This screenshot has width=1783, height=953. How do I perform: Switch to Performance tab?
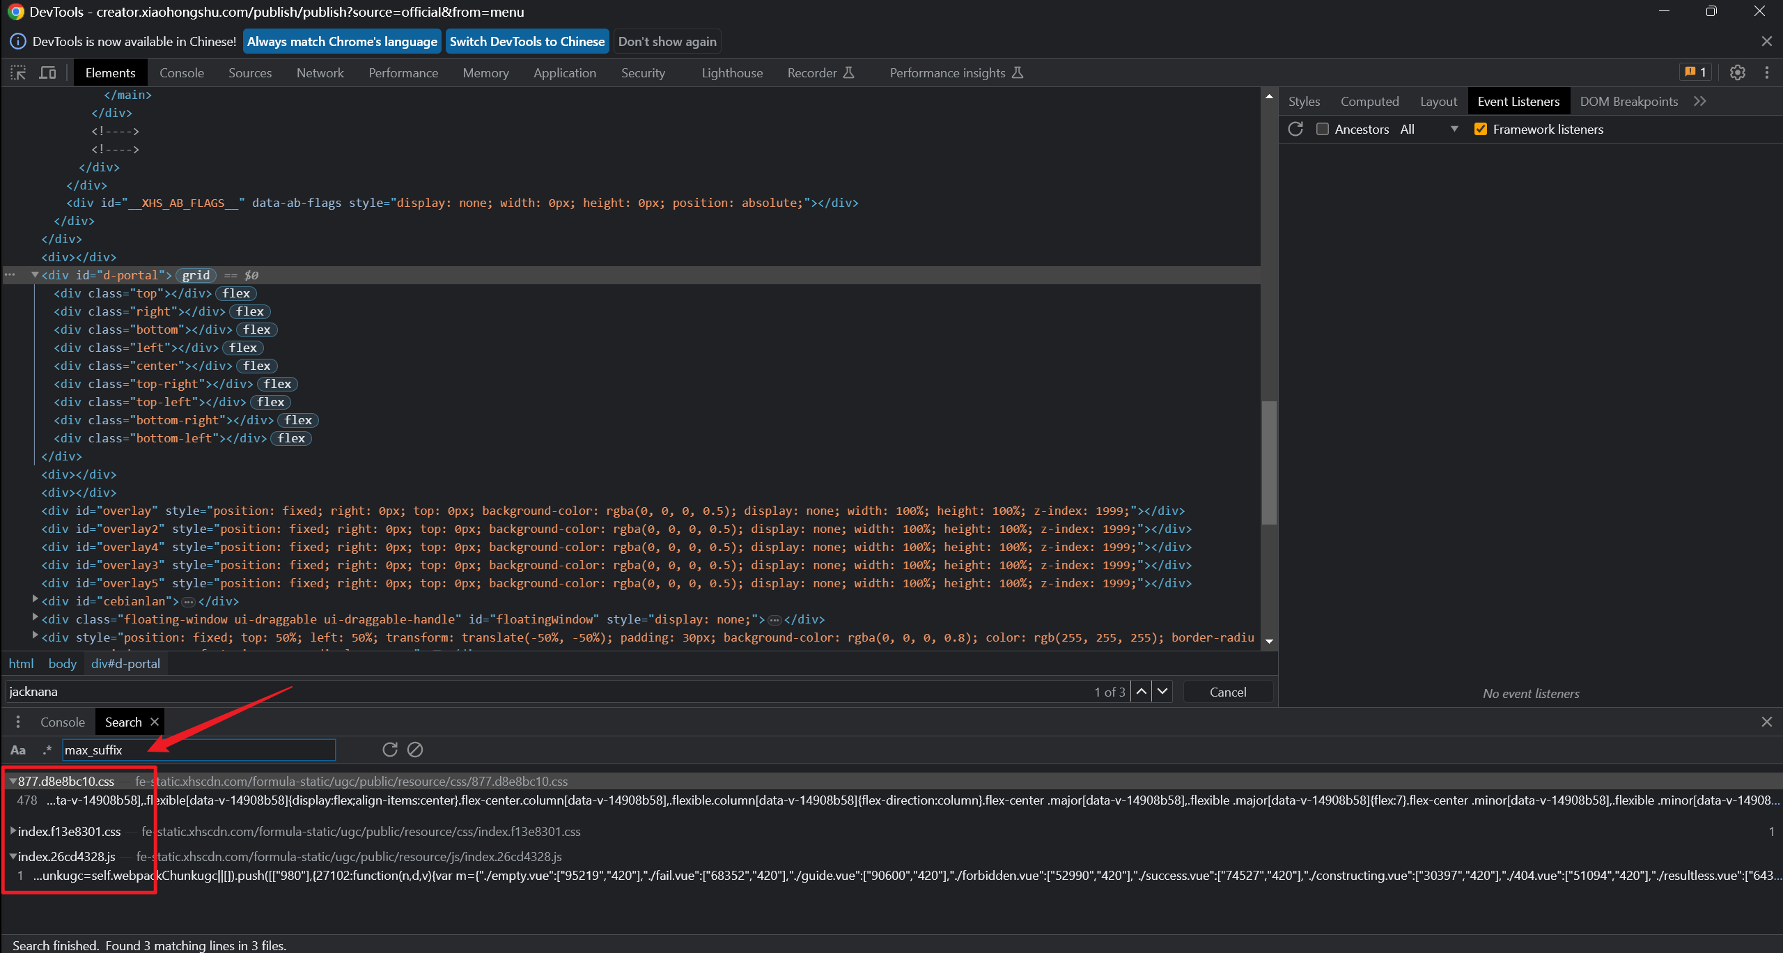403,72
